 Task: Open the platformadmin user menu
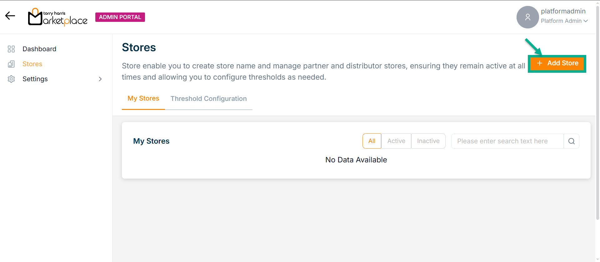(x=563, y=11)
